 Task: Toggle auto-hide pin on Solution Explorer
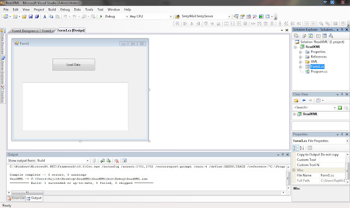click(x=342, y=30)
